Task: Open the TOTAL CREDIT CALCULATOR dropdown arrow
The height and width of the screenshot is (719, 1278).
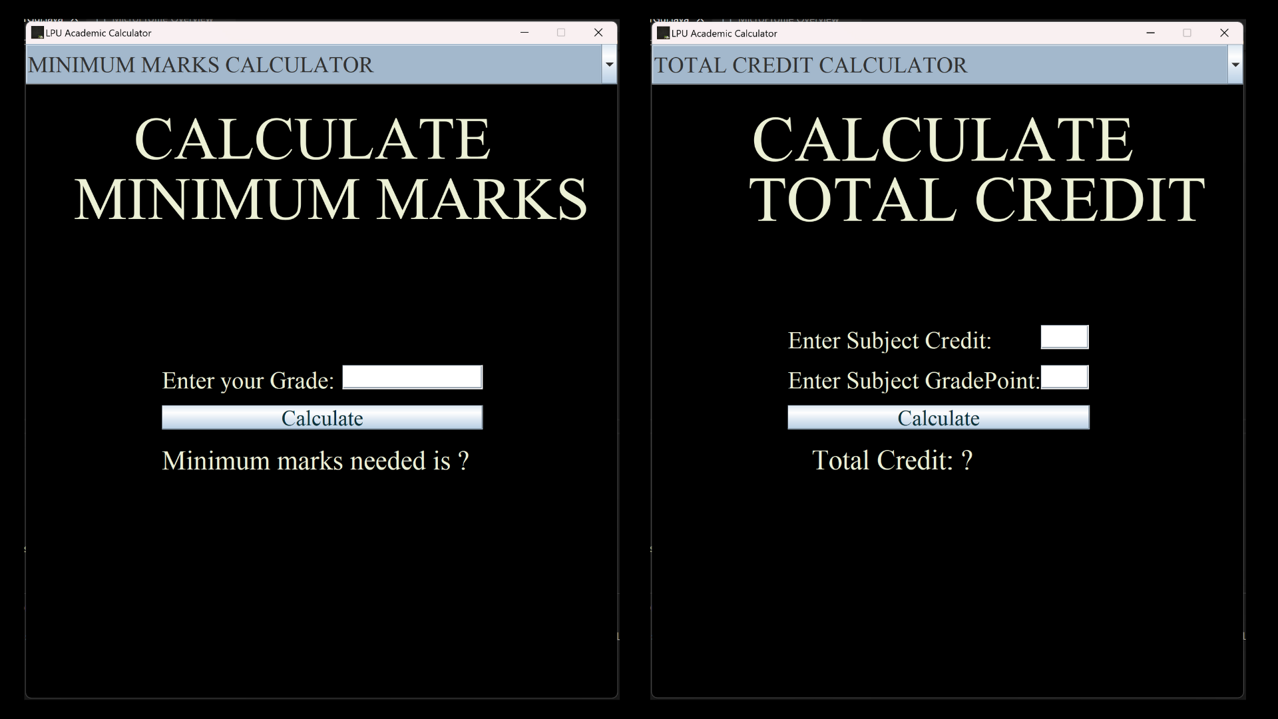Action: 1236,65
